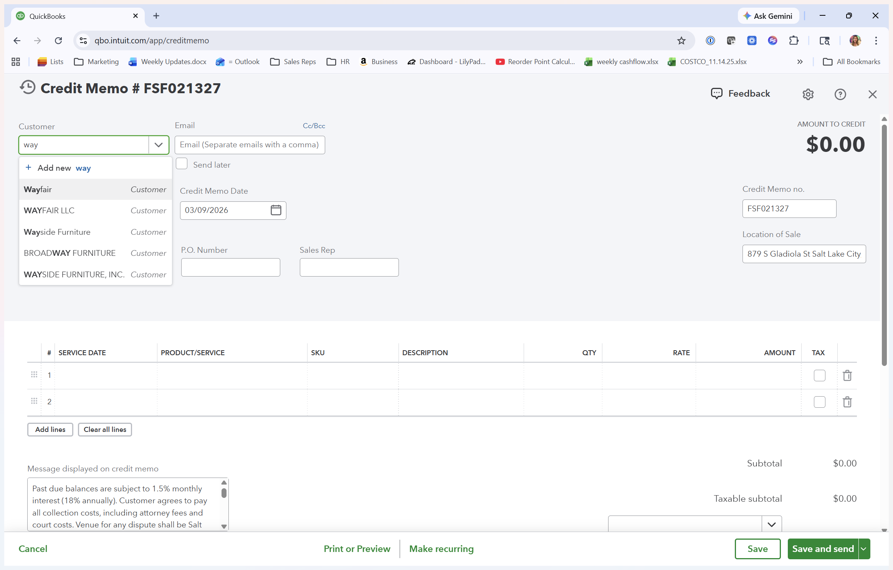Image resolution: width=893 pixels, height=570 pixels.
Task: Delete line 1 with trash icon
Action: click(847, 376)
